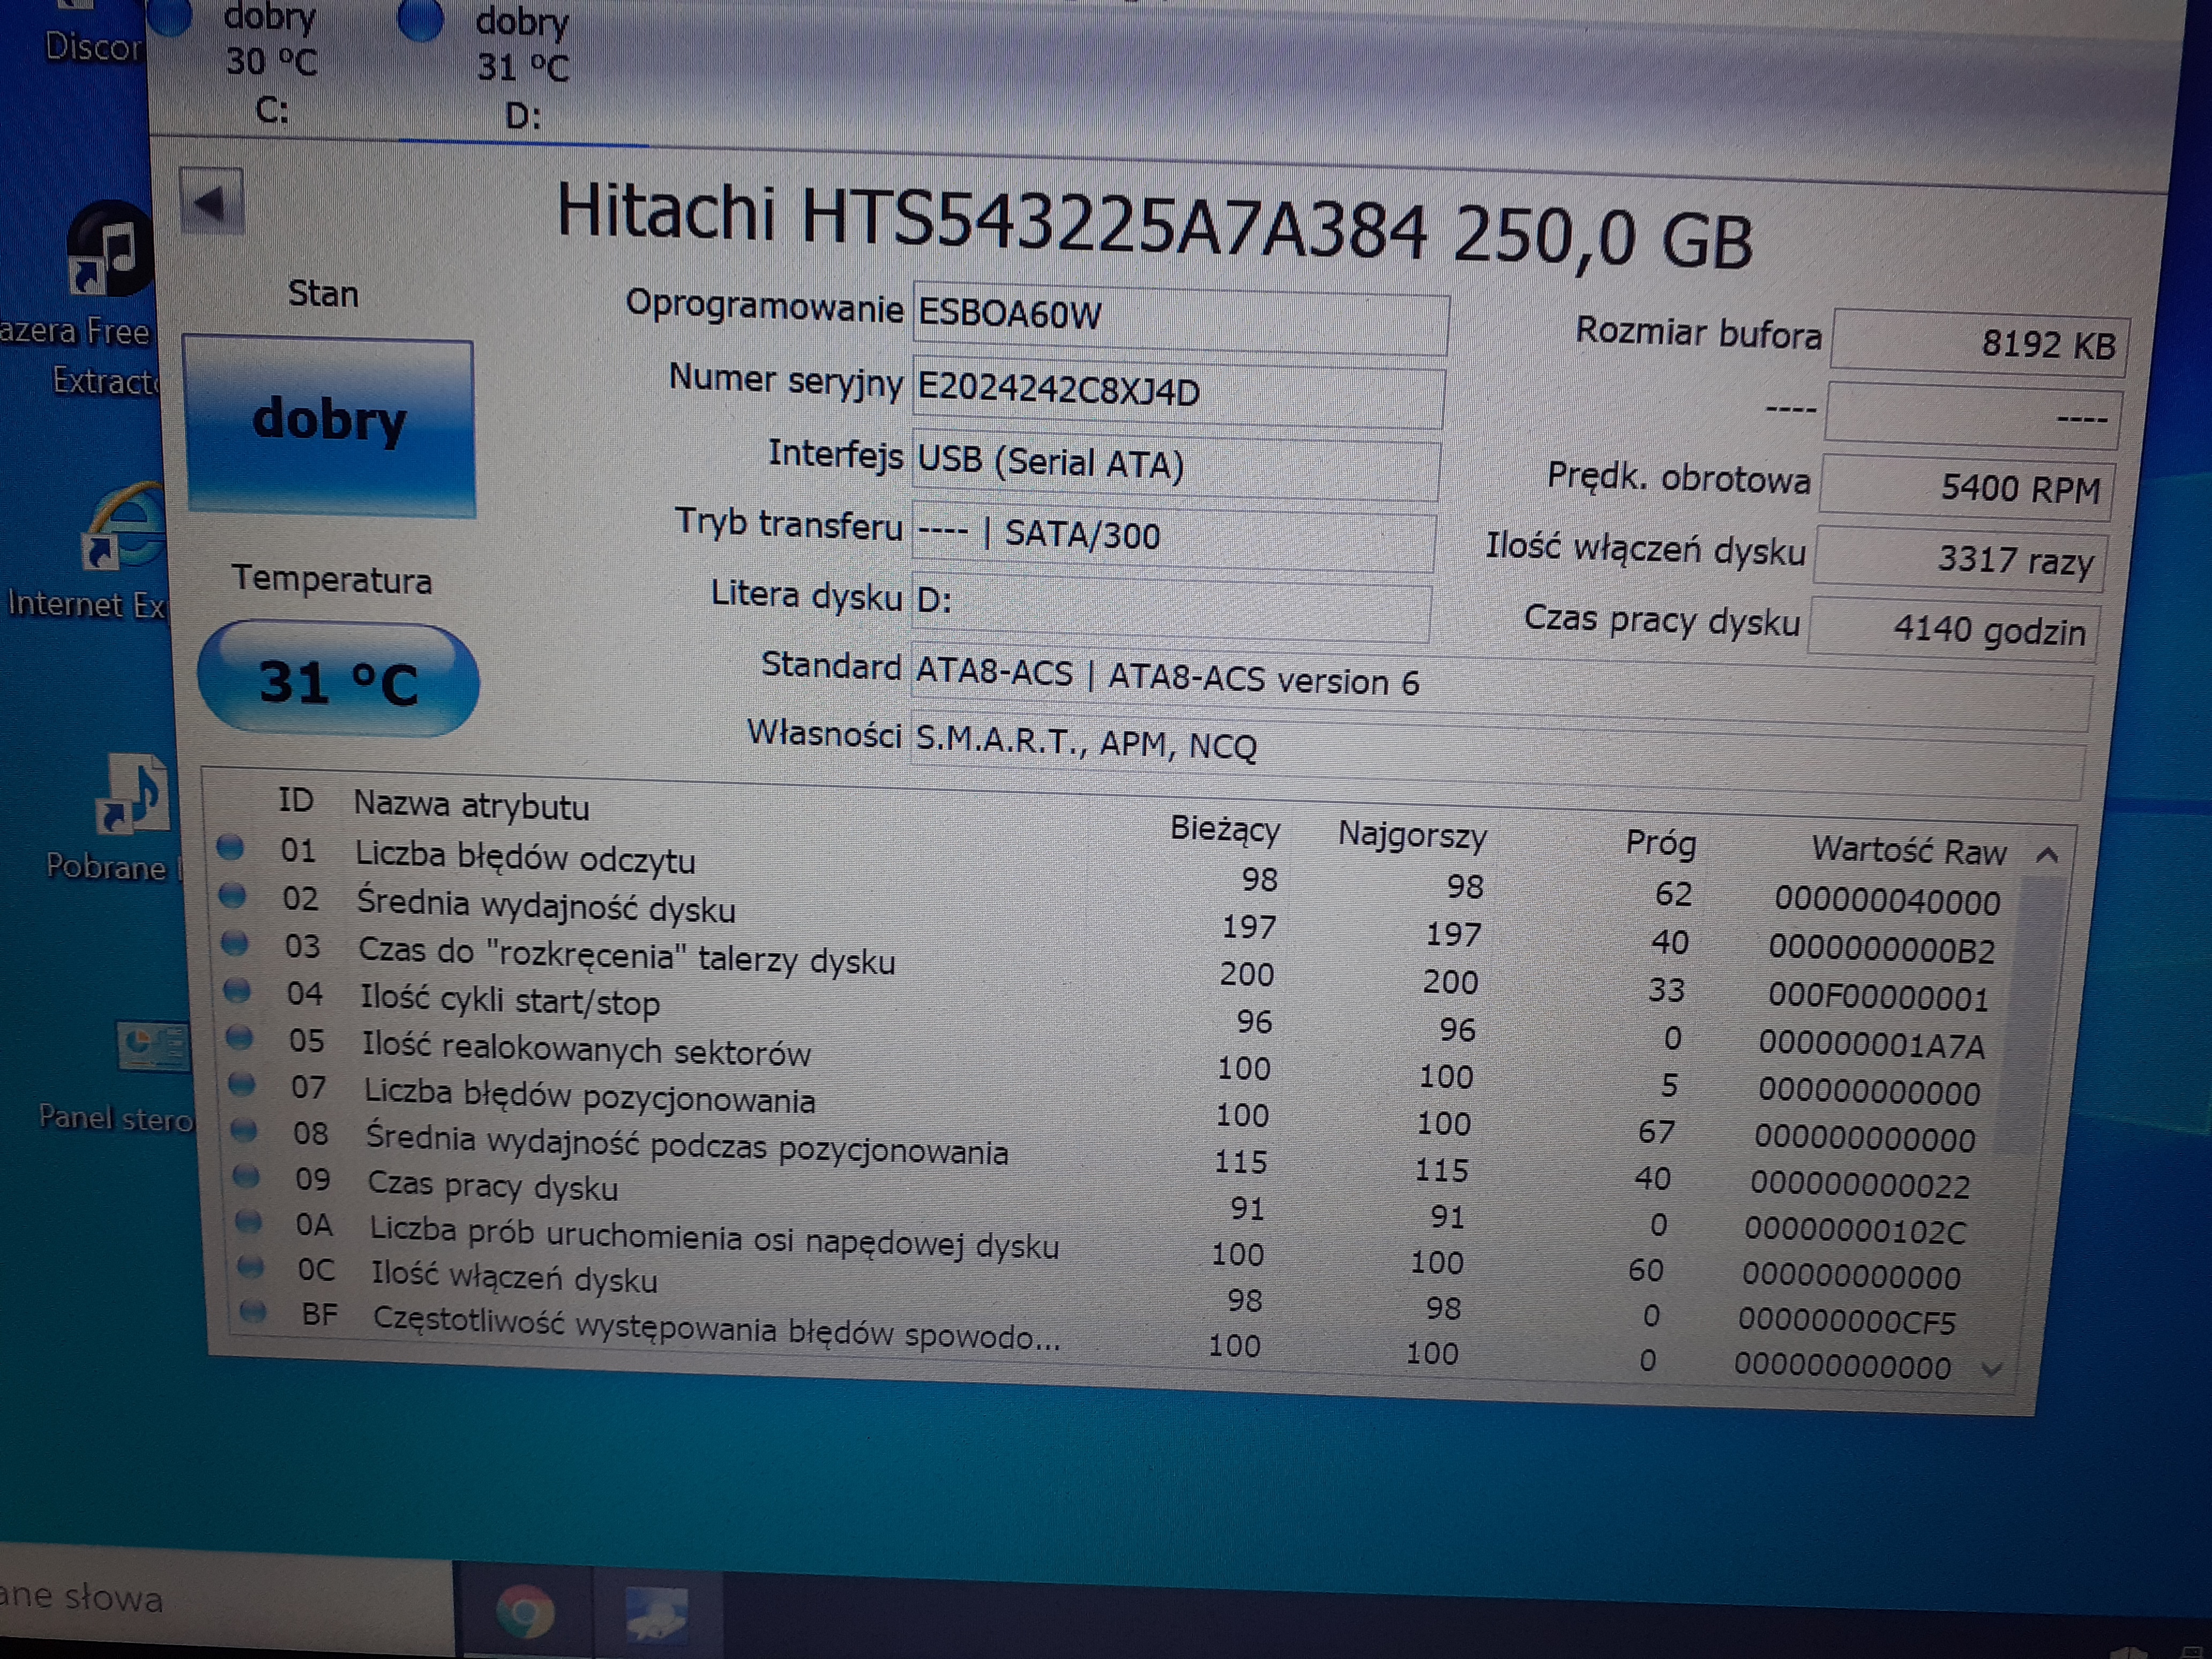2212x1659 pixels.
Task: Click status dot of attribute 04 row
Action: (237, 990)
